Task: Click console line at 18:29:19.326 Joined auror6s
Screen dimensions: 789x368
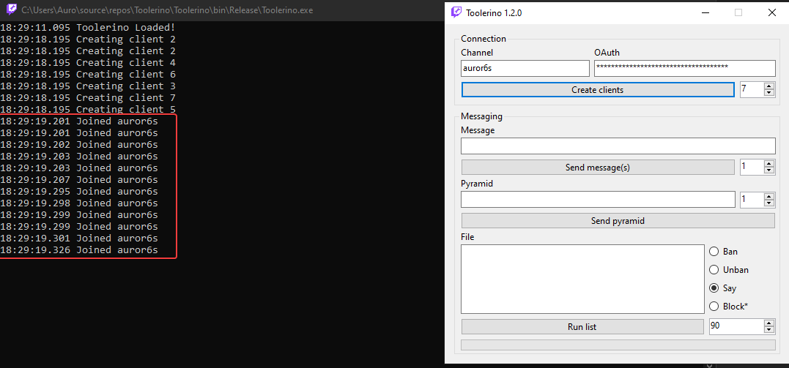Action: tap(79, 250)
